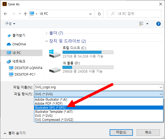Click 폴더 숨기기 to hide folders
Screen dimensions: 165x139
[15, 133]
